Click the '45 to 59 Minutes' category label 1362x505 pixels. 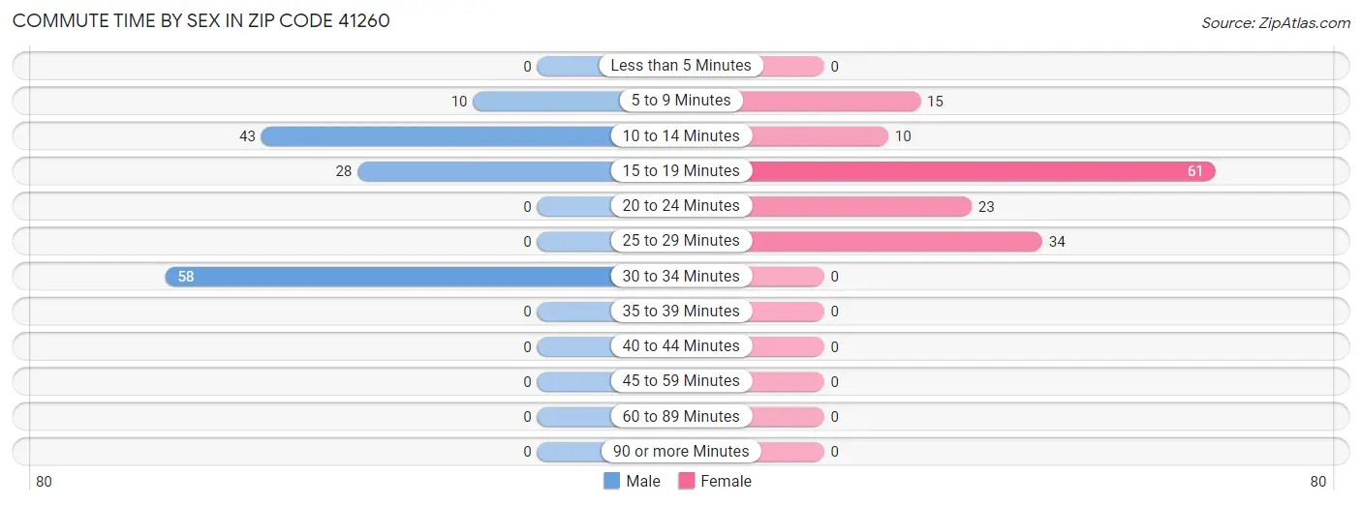click(681, 381)
